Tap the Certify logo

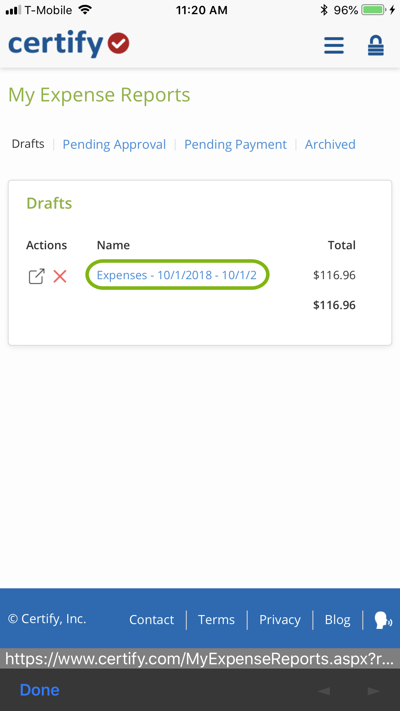click(69, 43)
